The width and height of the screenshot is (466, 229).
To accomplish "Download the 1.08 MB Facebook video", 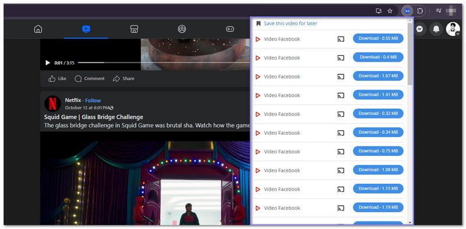I will point(378,170).
